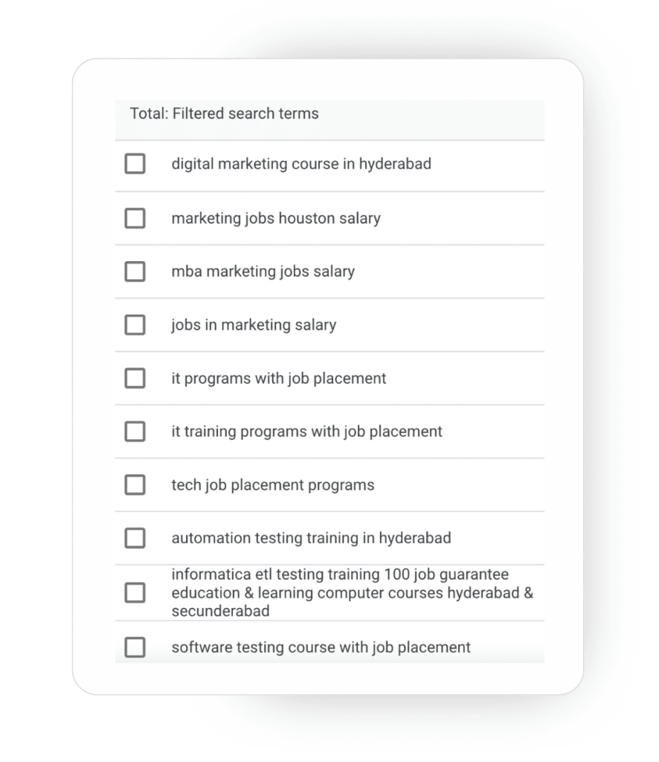Enable checkbox next to 'jobs in marketing salary'

(x=135, y=325)
